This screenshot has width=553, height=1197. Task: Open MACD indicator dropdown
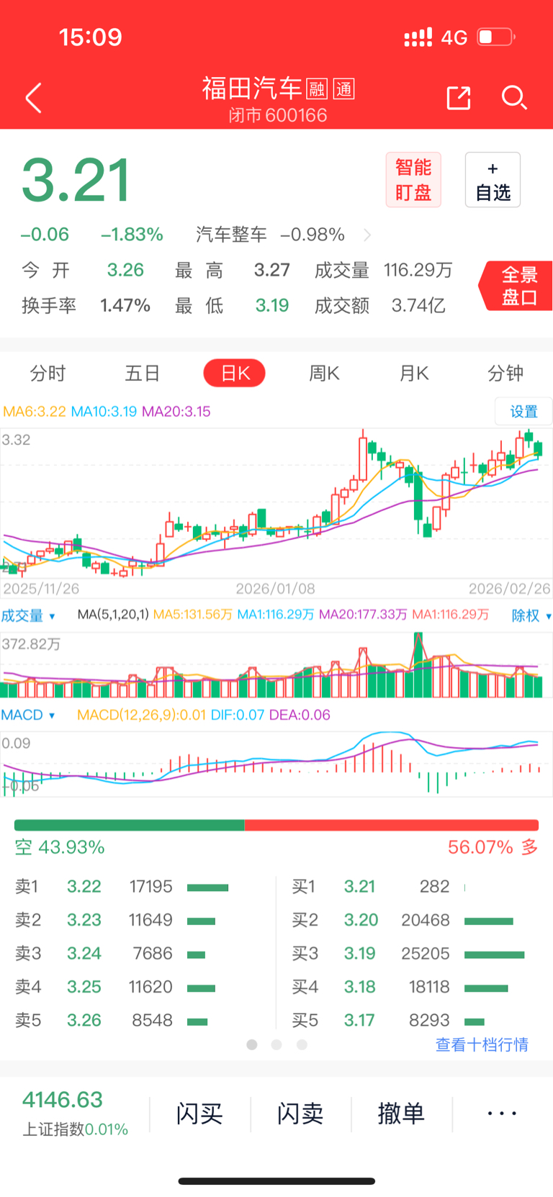point(28,715)
